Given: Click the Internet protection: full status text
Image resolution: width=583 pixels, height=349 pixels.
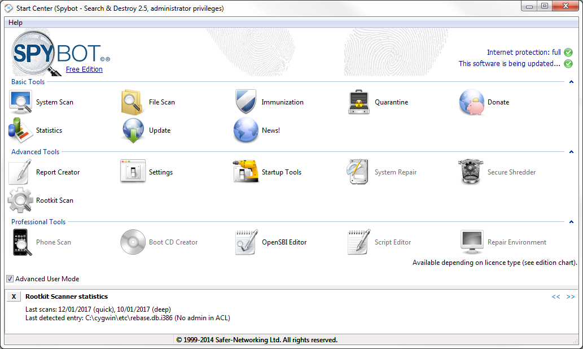Looking at the screenshot, I should (x=524, y=53).
